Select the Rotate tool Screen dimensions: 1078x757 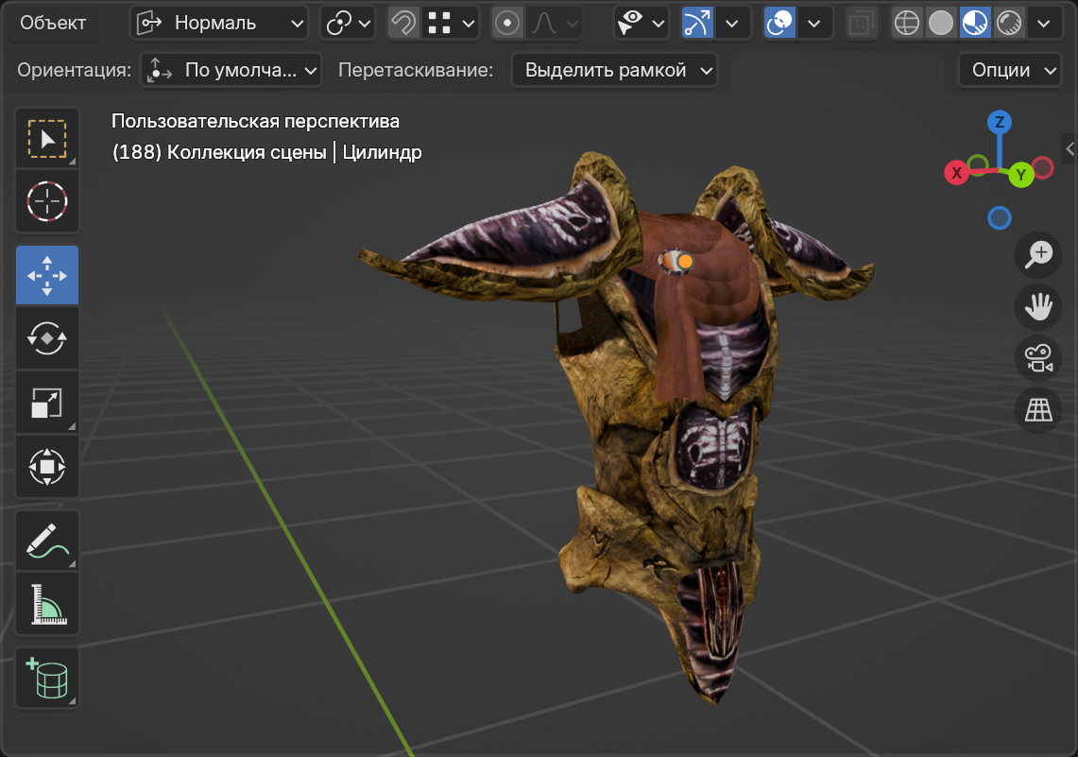tap(47, 337)
